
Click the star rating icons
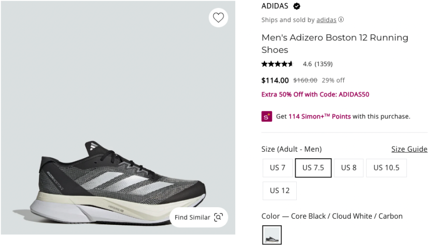(x=277, y=64)
